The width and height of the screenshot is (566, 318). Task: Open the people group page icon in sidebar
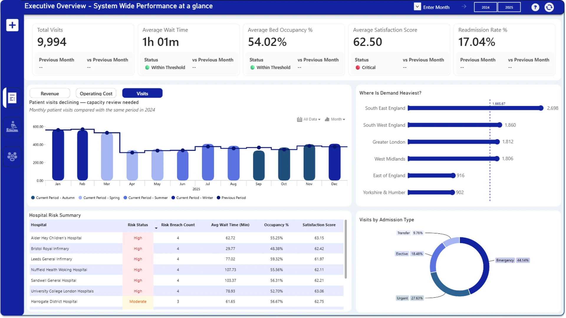12,156
